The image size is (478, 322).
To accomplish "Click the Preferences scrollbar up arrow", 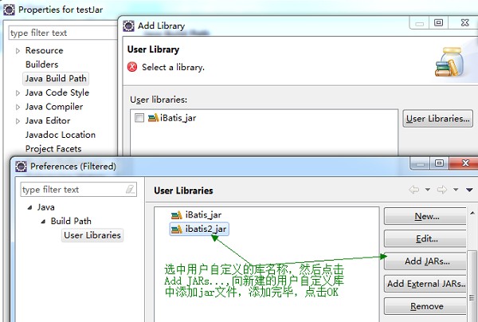I will pos(472,213).
